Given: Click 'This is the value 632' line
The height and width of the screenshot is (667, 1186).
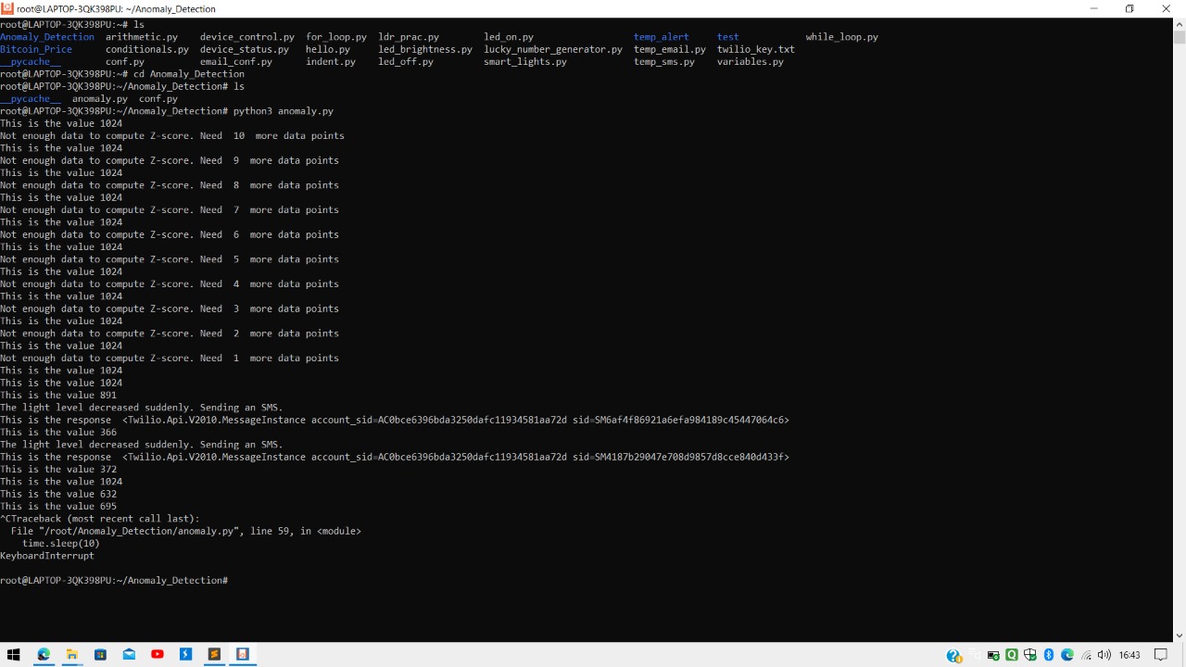Looking at the screenshot, I should click(x=58, y=495).
